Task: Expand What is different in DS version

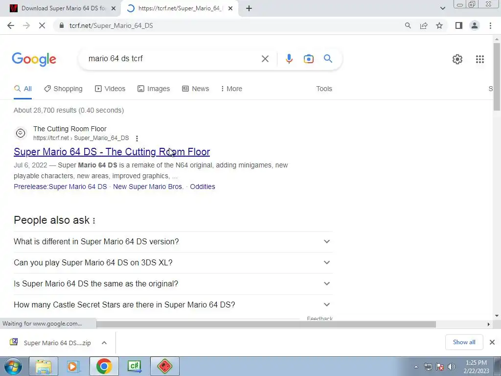Action: click(173, 242)
